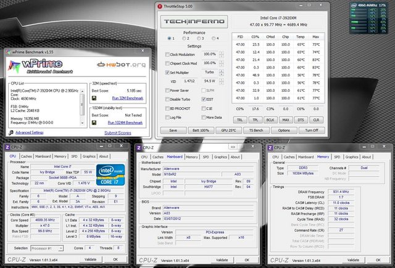The width and height of the screenshot is (395, 268).
Task: Switch to CPU tab in CPU-Z Memory window
Action: 276,157
